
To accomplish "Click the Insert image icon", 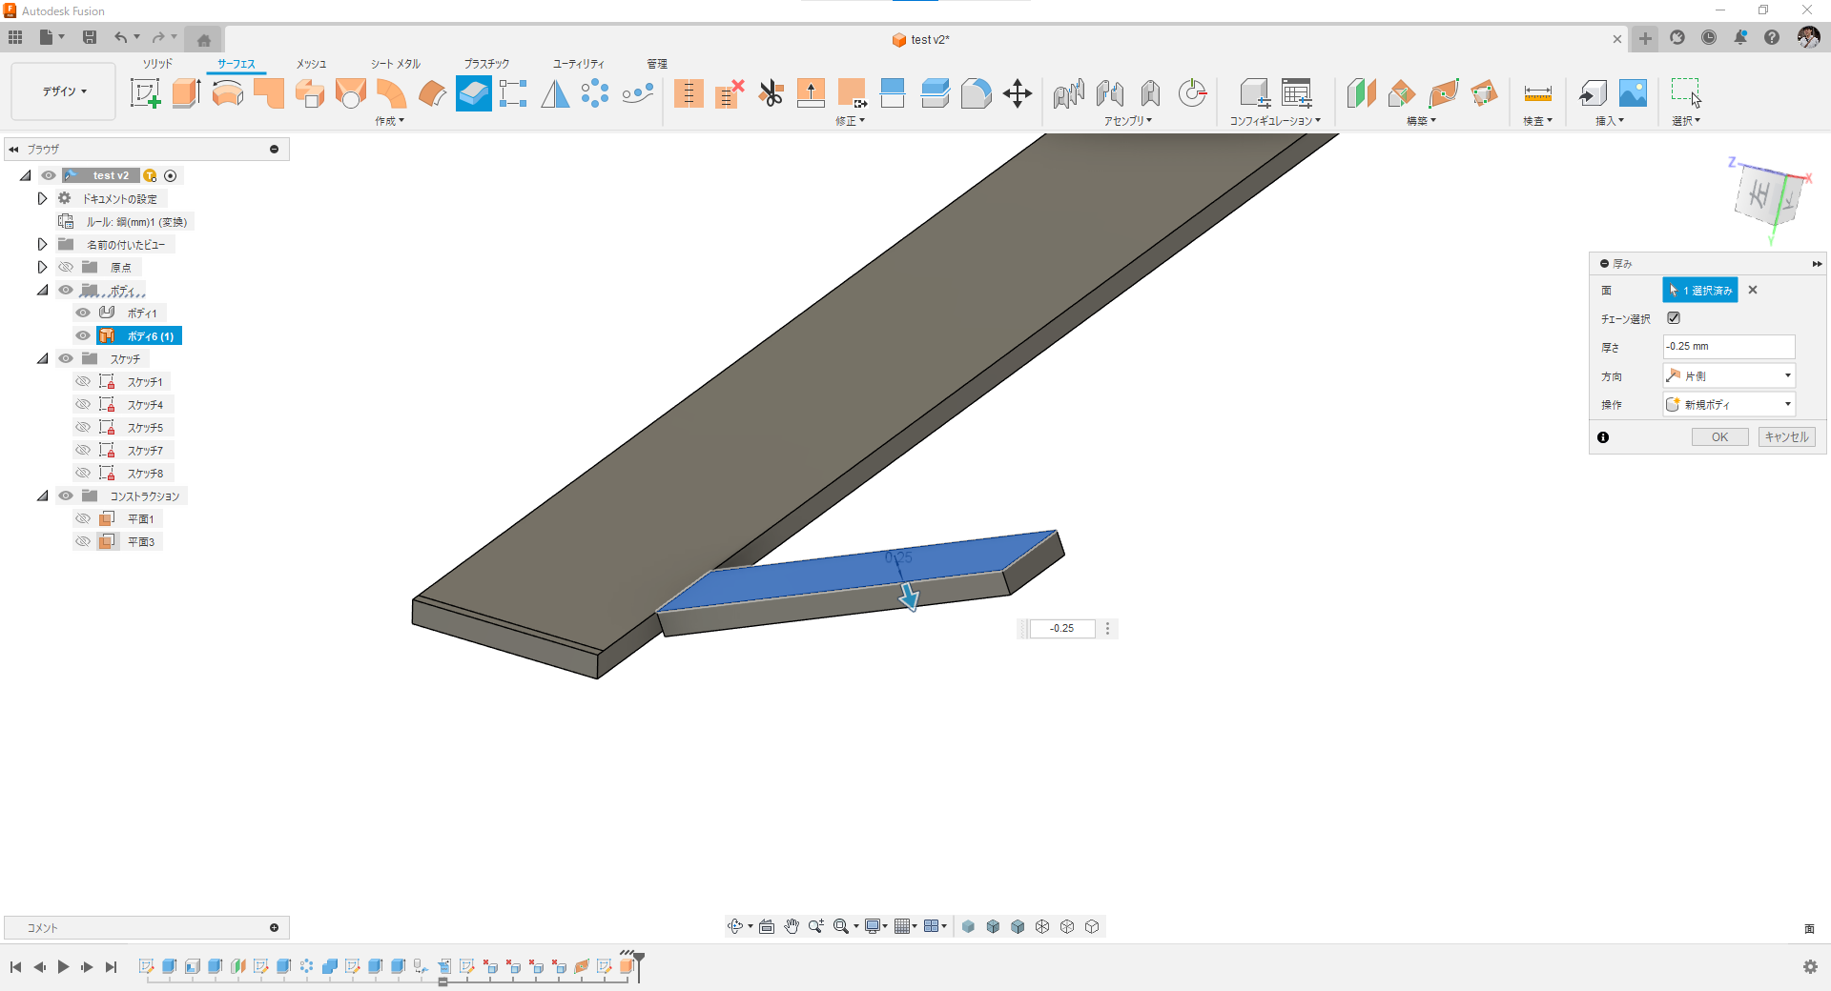I will (1633, 93).
